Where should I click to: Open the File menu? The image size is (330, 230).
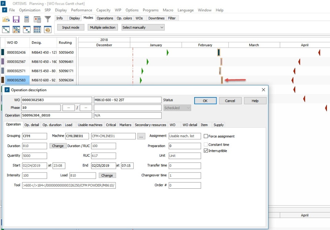[12, 10]
